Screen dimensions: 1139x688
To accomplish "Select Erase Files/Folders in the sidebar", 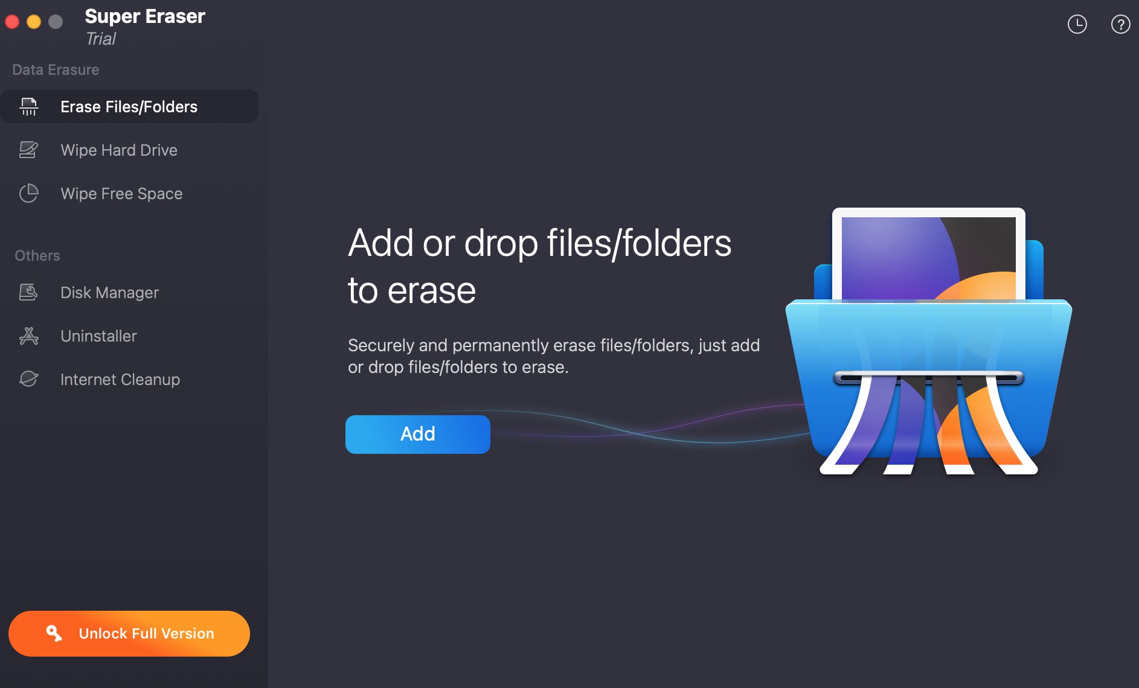I will (x=128, y=106).
